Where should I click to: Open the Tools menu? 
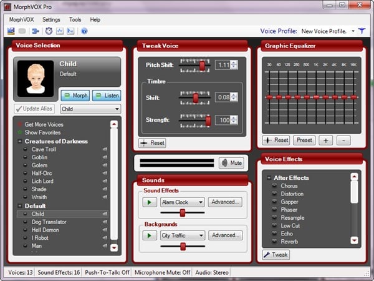coord(75,19)
